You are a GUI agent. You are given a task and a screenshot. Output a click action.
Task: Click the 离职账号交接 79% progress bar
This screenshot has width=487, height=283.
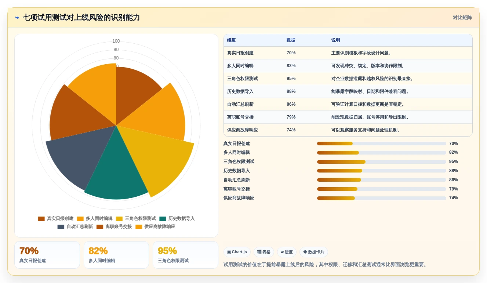[382, 189]
